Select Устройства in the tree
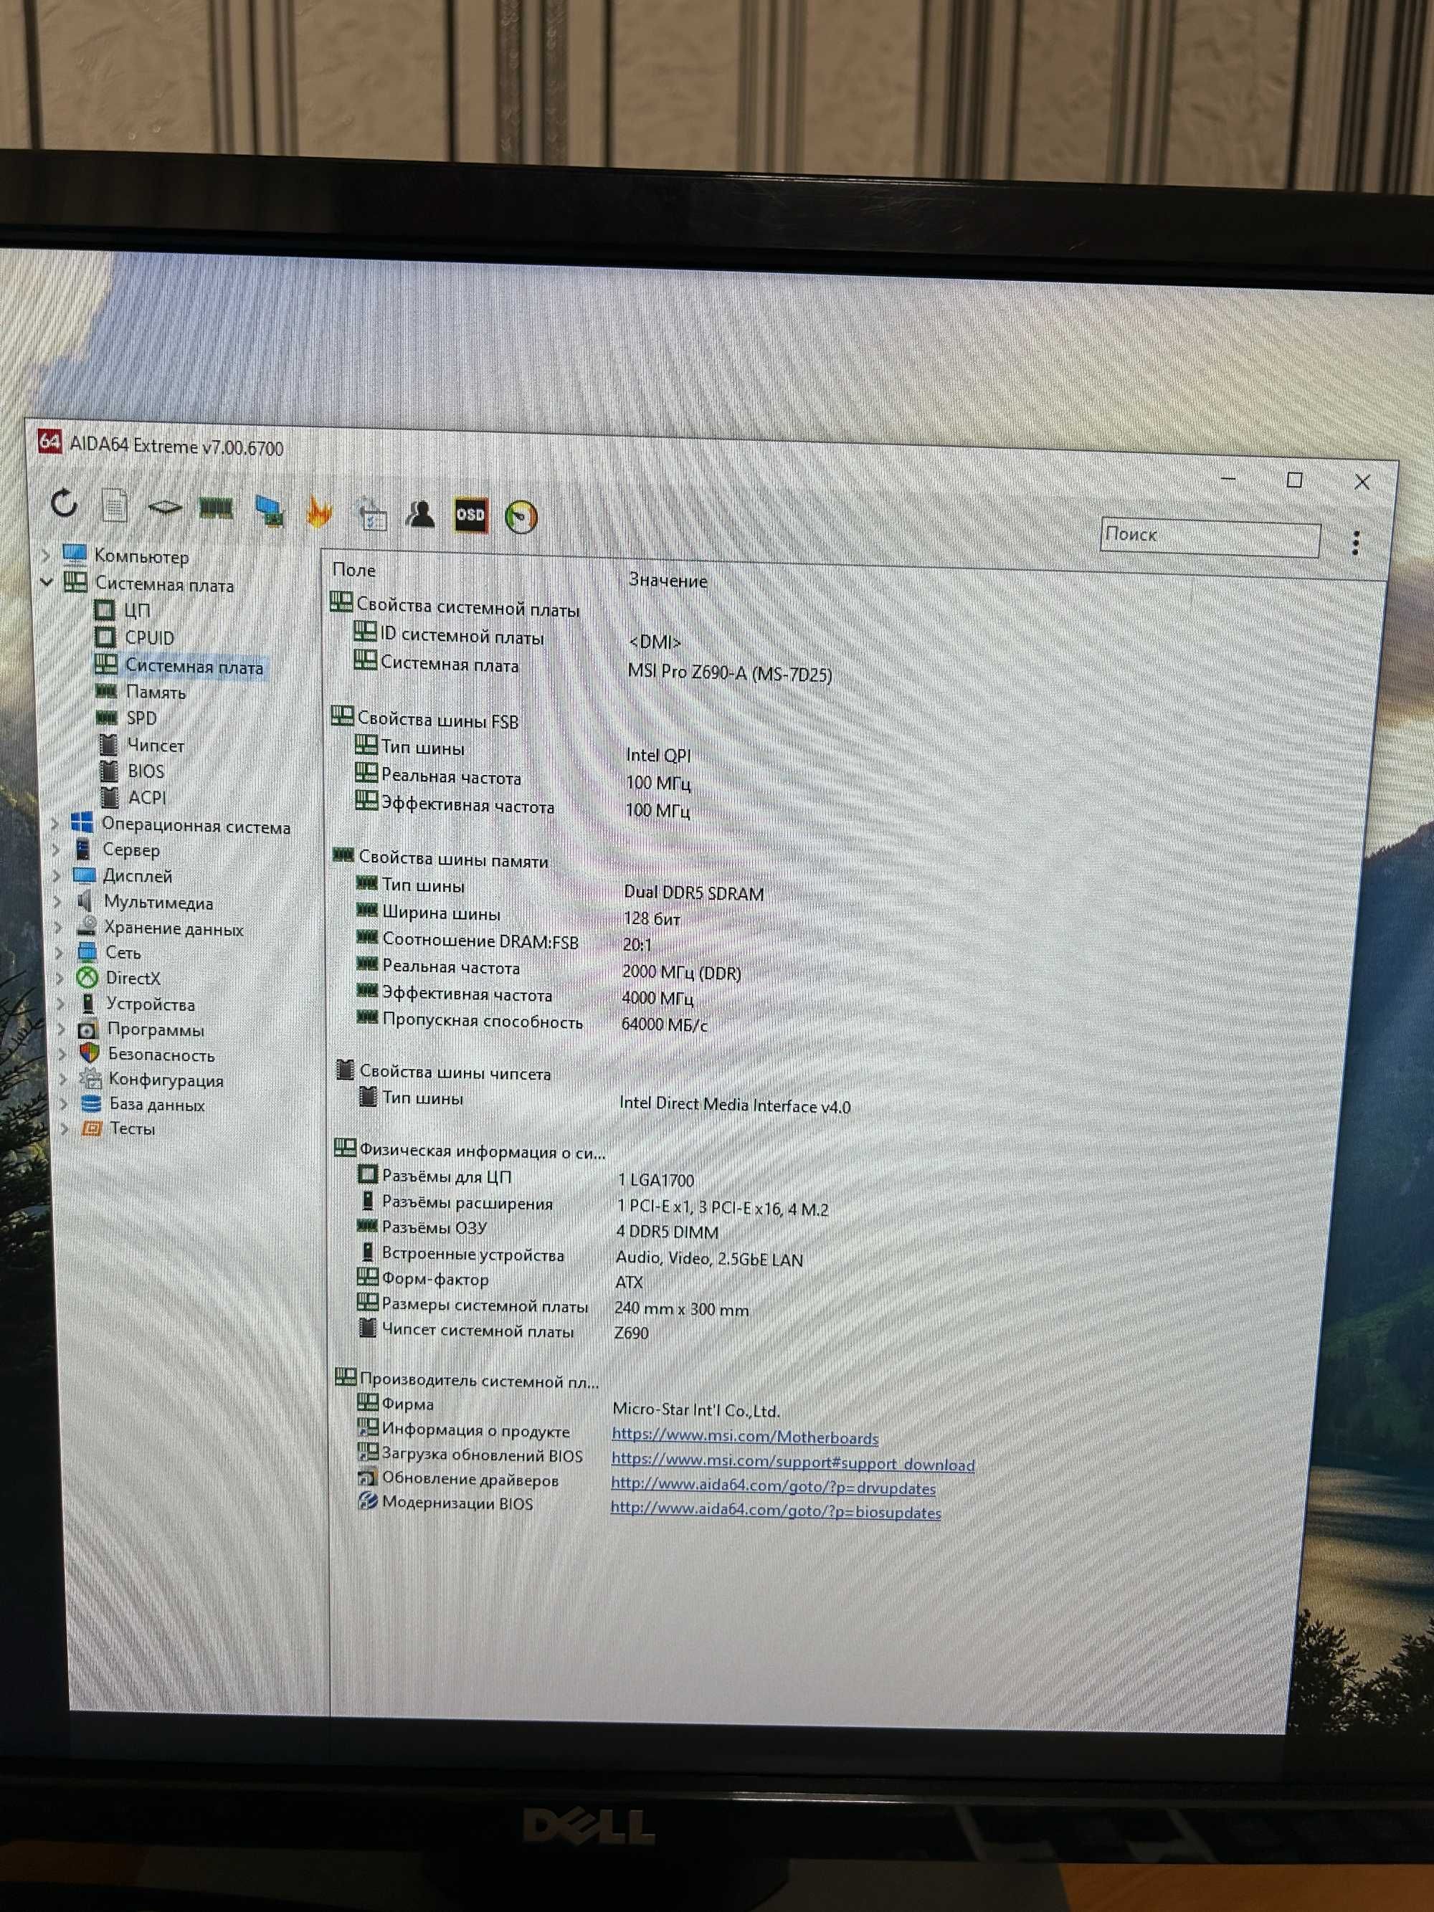This screenshot has width=1434, height=1912. pos(150,1004)
